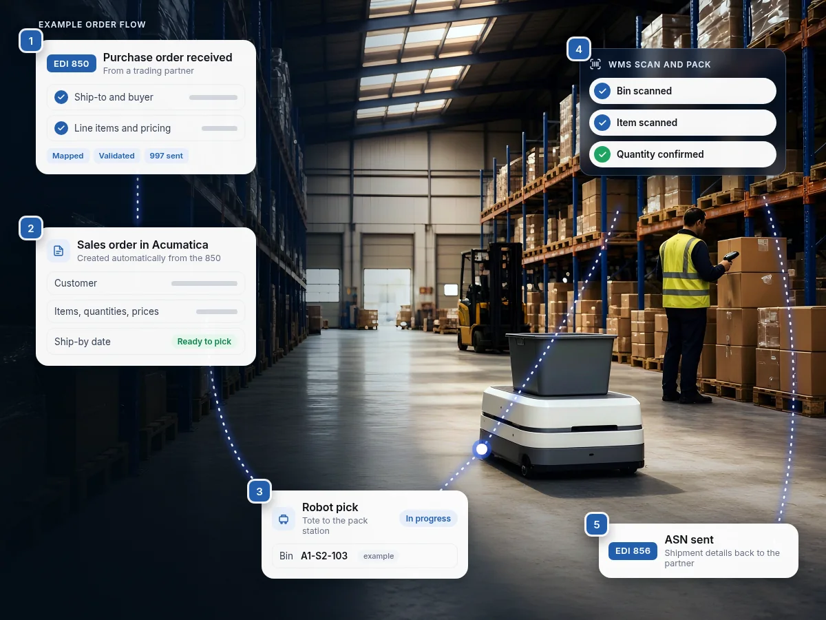Click the blue check icon beside Line items and pricing
Image resolution: width=826 pixels, height=620 pixels.
click(x=61, y=128)
